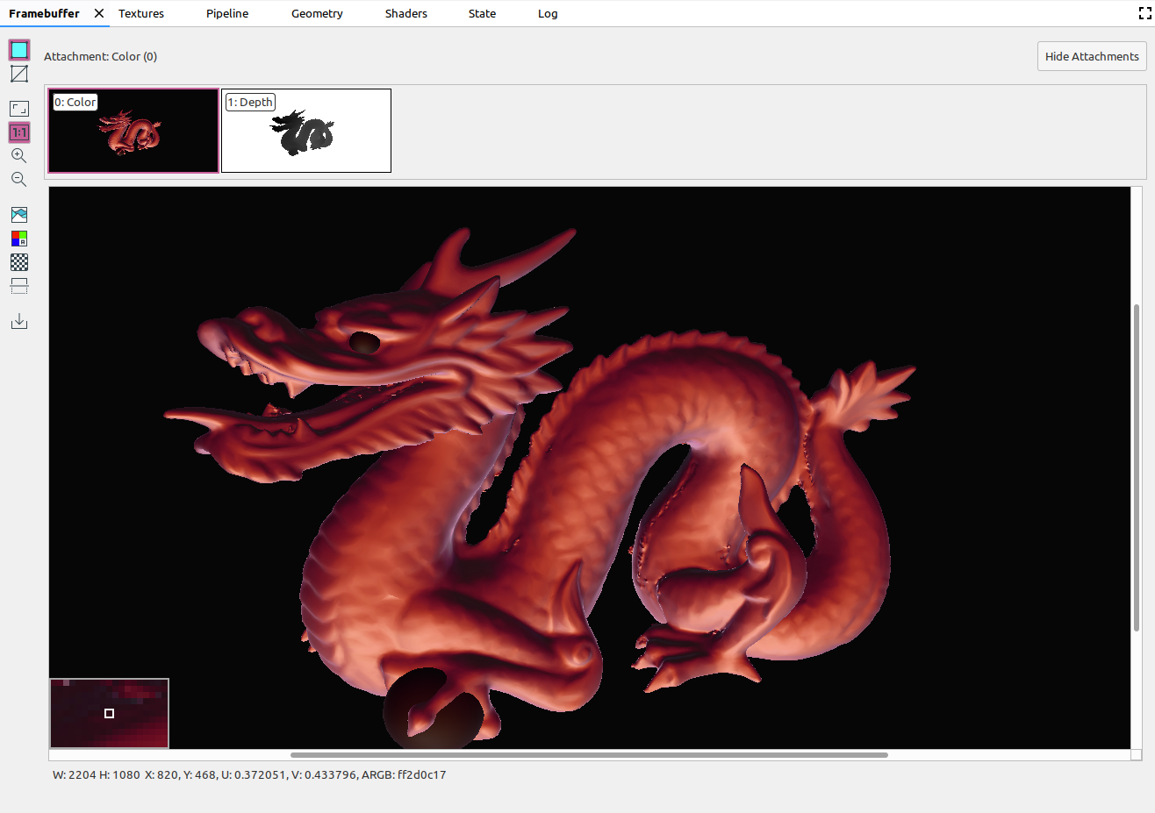Viewport: 1155px width, 813px height.
Task: Open the RGBA color channels icon
Action: (x=19, y=239)
